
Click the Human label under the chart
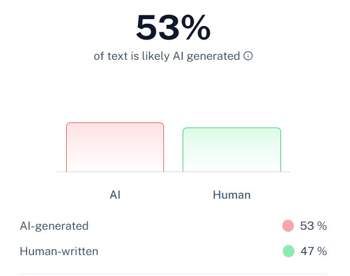(x=231, y=195)
